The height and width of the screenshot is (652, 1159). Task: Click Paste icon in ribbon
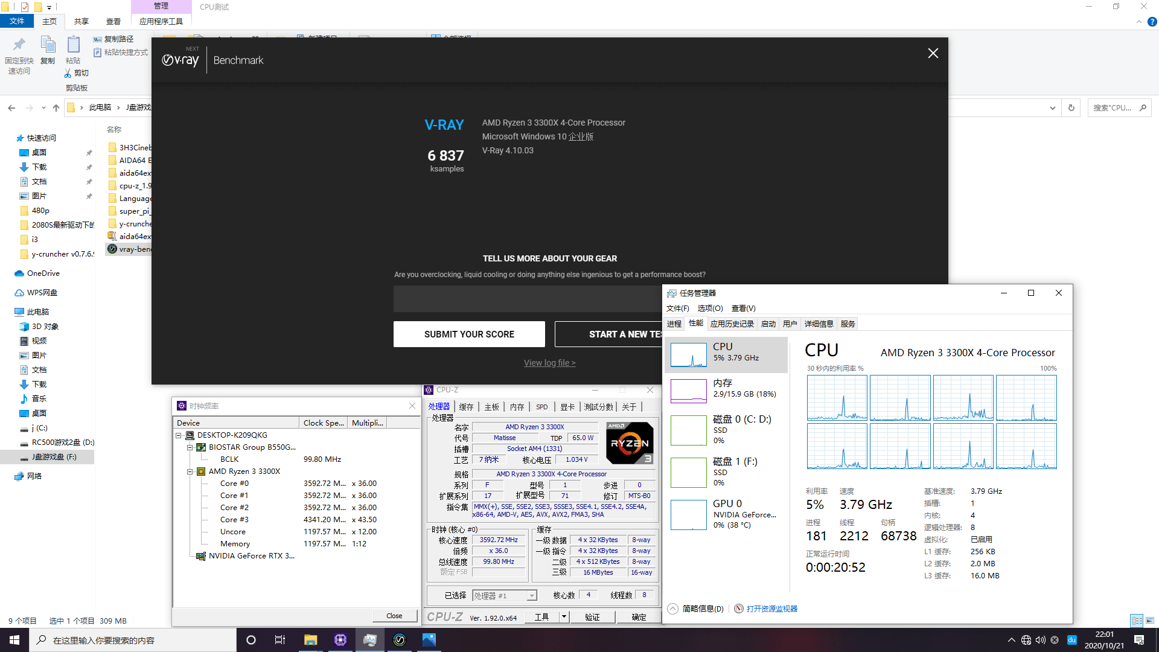click(x=73, y=45)
